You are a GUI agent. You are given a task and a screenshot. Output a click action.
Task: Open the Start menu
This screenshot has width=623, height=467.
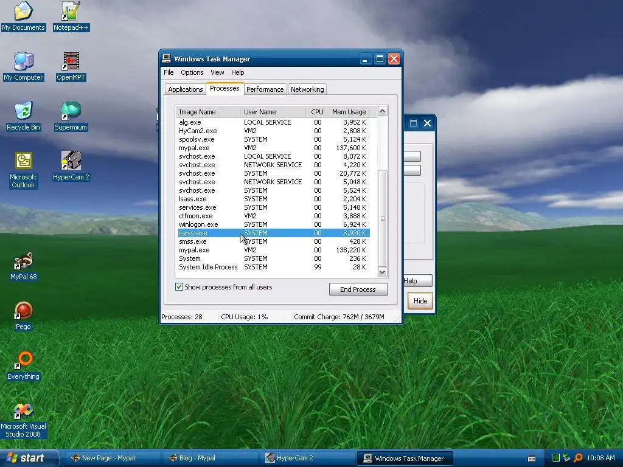point(28,458)
